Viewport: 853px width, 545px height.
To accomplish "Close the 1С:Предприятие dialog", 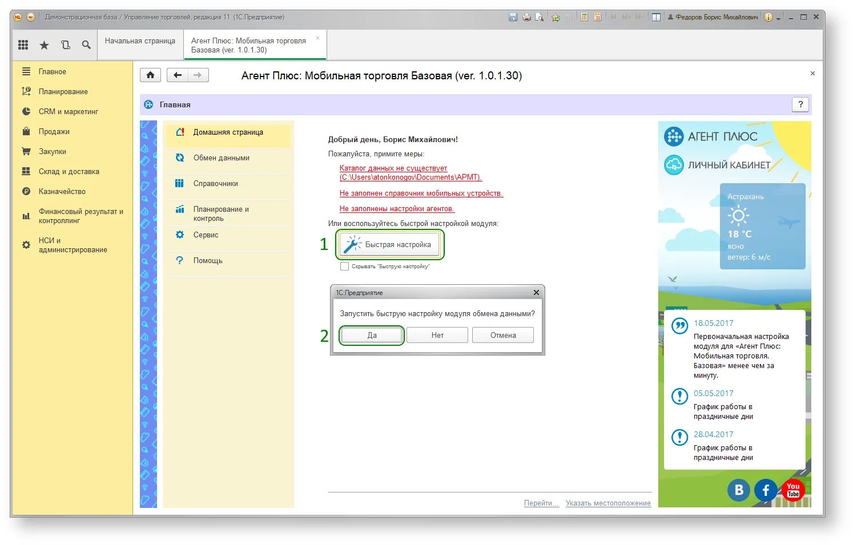I will tap(536, 293).
